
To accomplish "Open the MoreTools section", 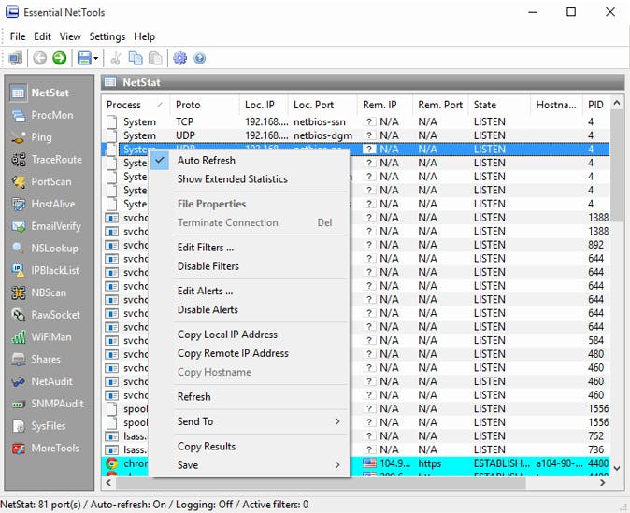I will pos(46,448).
